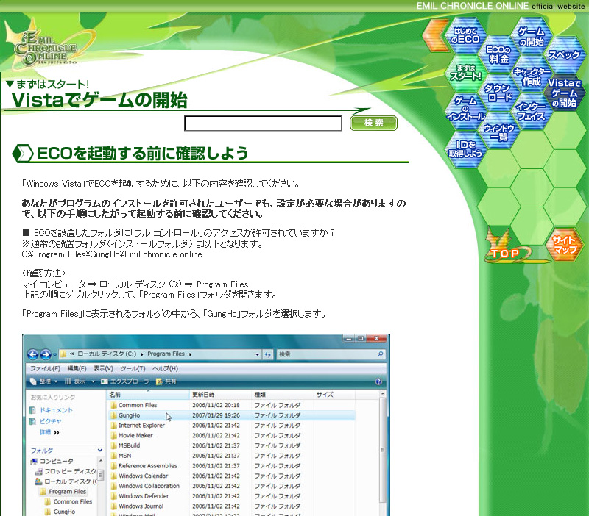Click the ECOの料金 hexagon icon
The width and height of the screenshot is (589, 516).
498,54
